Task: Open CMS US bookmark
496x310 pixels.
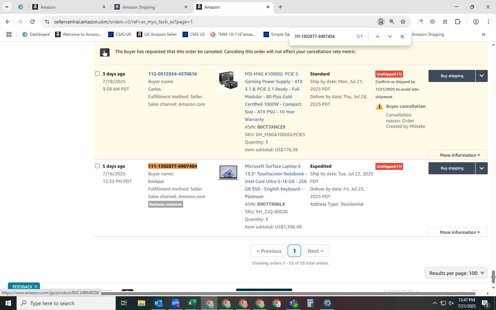Action: [194, 34]
